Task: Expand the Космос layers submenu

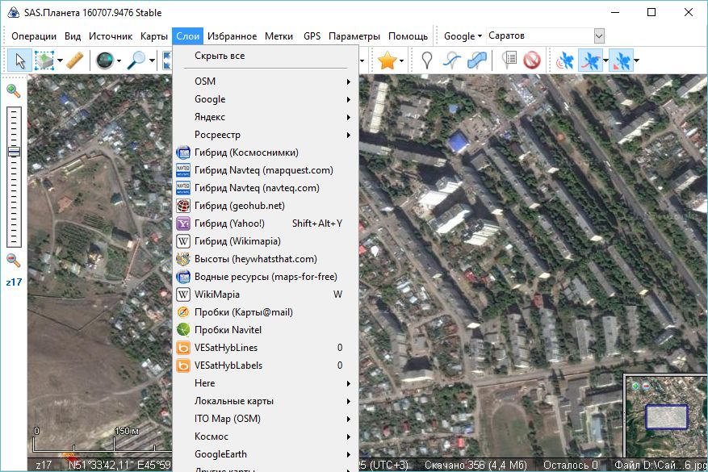Action: tap(266, 436)
